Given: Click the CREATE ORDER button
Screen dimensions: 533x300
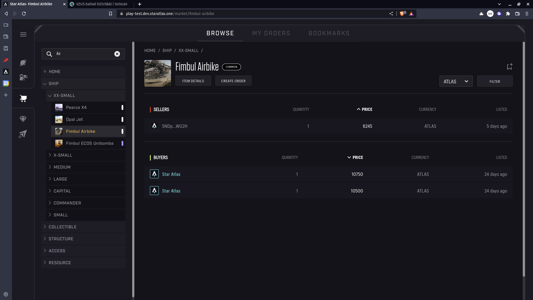Looking at the screenshot, I should coord(233,81).
